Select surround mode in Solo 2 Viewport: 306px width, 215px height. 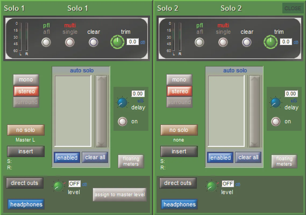(179, 102)
